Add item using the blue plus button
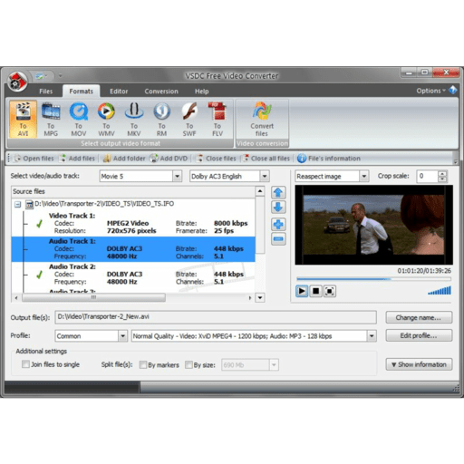Screen dimensions: 464x464 click(278, 225)
